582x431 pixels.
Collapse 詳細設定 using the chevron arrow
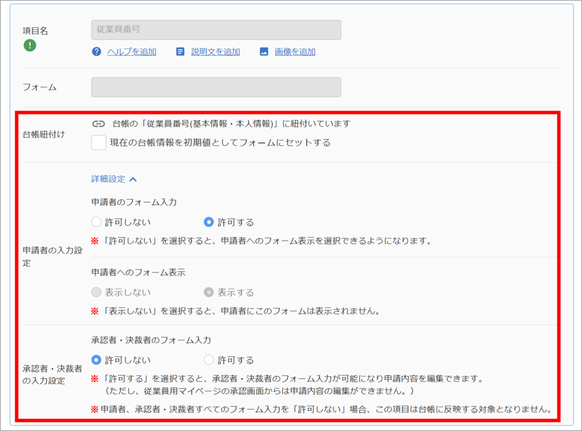click(x=133, y=180)
